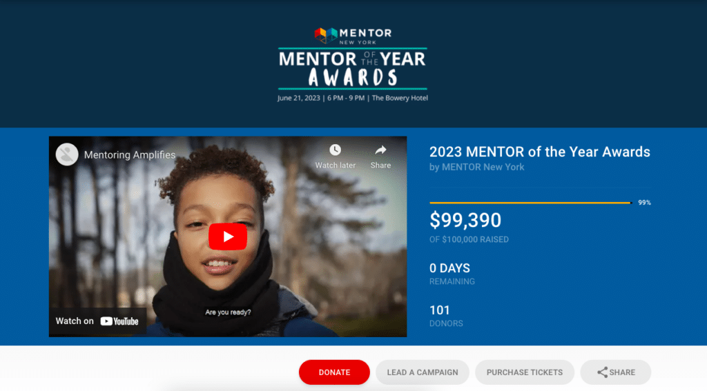The image size is (707, 391).
Task: Click the PURCHASE TICKETS button
Action: click(x=525, y=372)
